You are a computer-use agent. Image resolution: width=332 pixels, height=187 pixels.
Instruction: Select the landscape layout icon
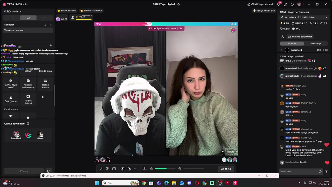pos(28,18)
